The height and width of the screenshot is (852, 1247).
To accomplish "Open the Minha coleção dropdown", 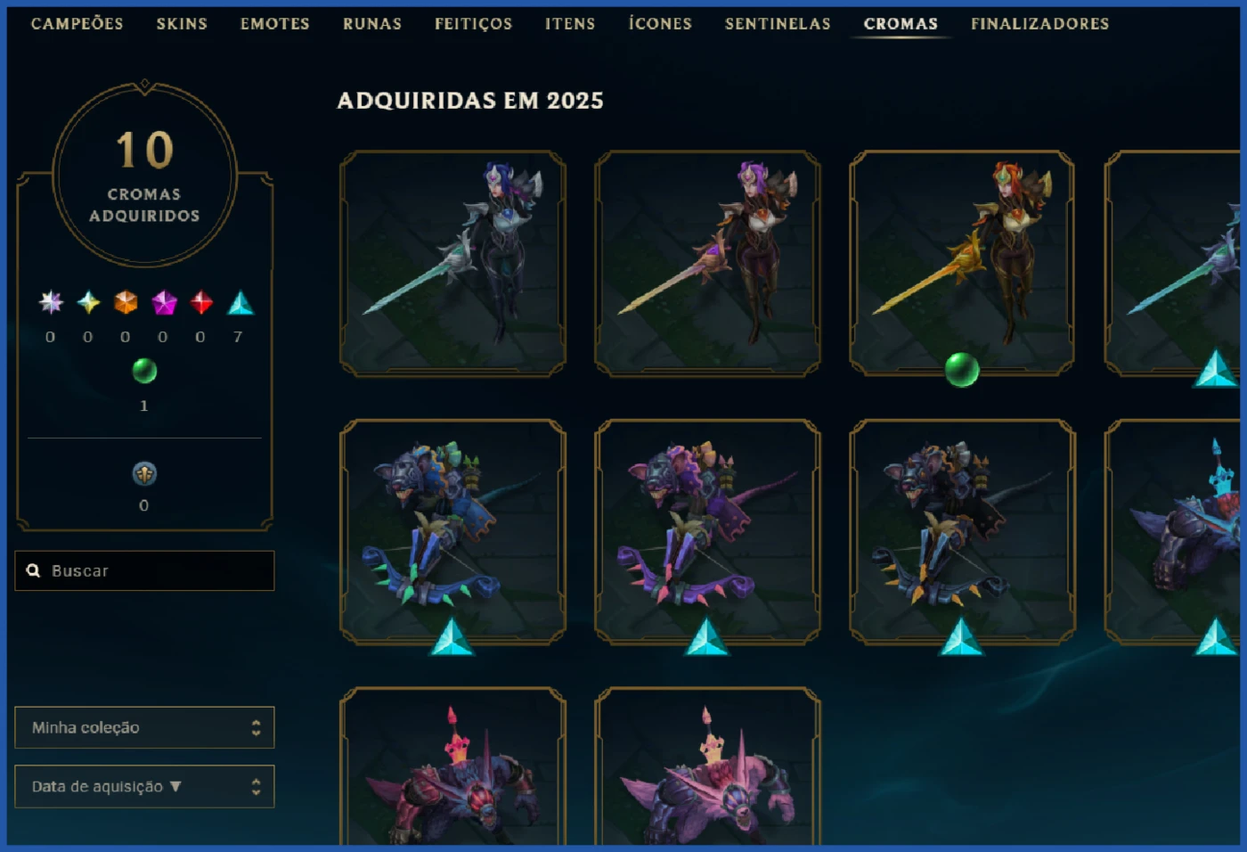I will 144,727.
